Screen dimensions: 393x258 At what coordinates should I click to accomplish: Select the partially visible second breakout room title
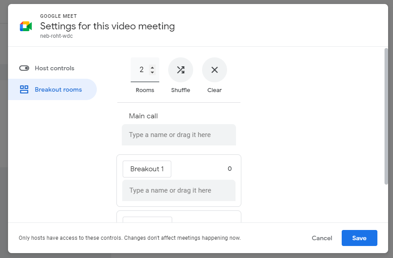147,220
